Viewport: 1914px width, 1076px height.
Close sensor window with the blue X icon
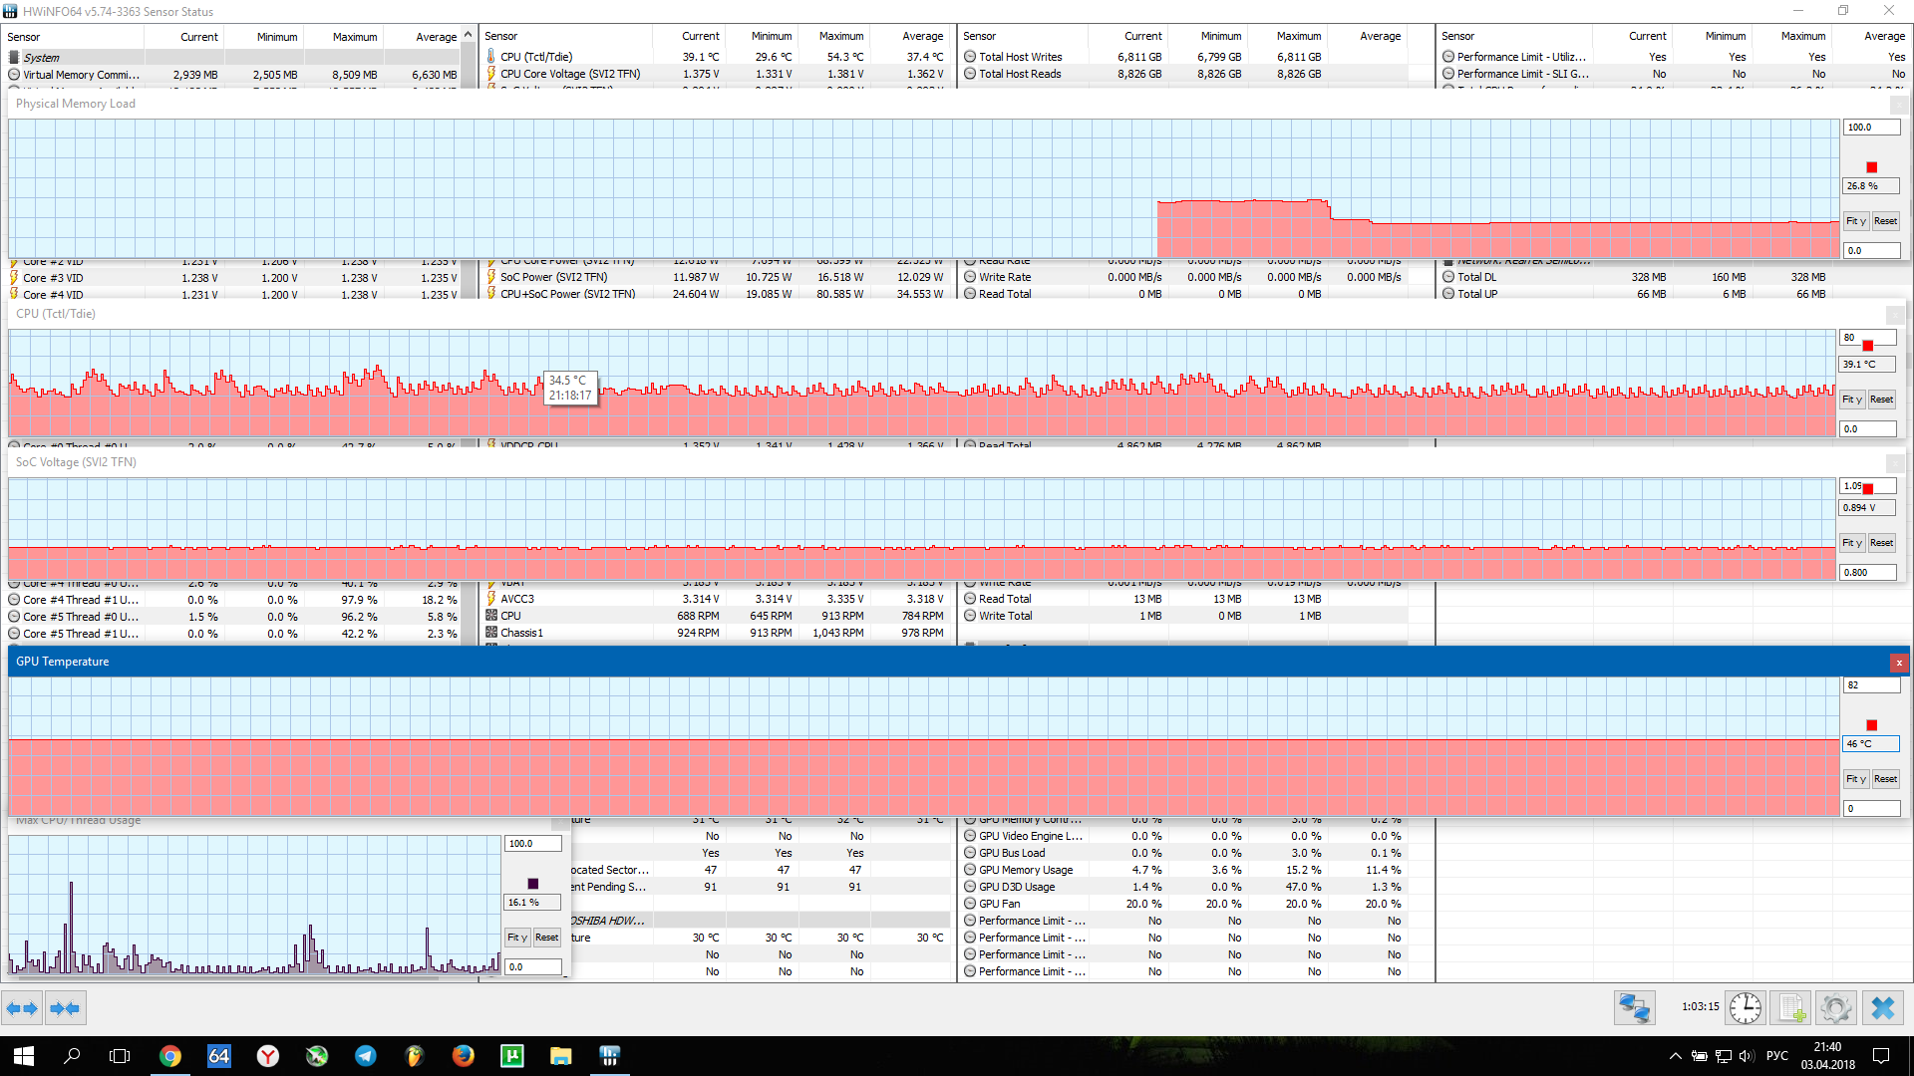[1882, 1008]
